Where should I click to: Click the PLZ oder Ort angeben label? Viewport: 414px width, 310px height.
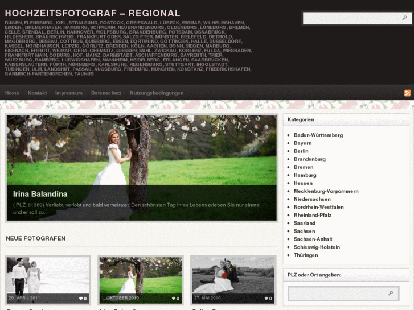314,275
